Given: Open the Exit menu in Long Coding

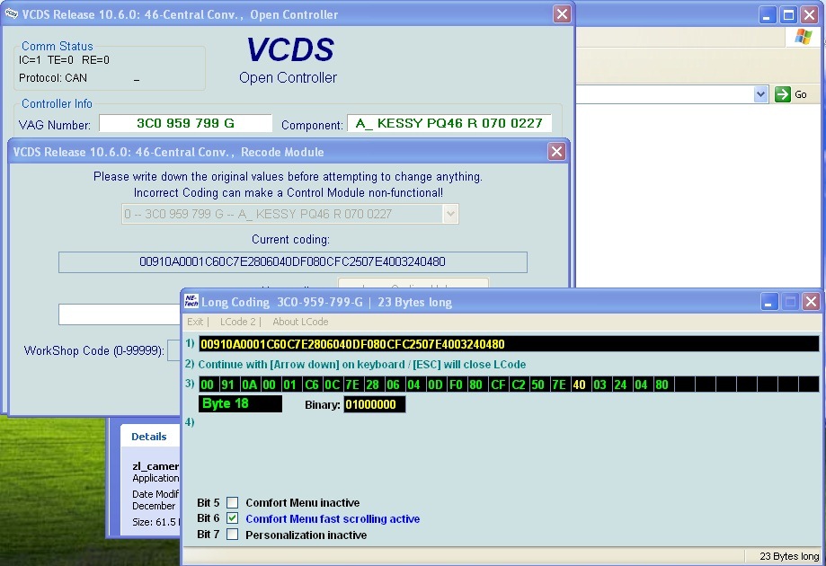Looking at the screenshot, I should (x=195, y=322).
